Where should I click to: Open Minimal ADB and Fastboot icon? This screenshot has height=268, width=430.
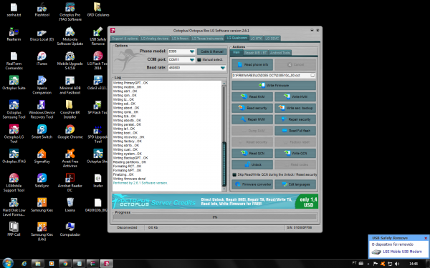coord(70,85)
